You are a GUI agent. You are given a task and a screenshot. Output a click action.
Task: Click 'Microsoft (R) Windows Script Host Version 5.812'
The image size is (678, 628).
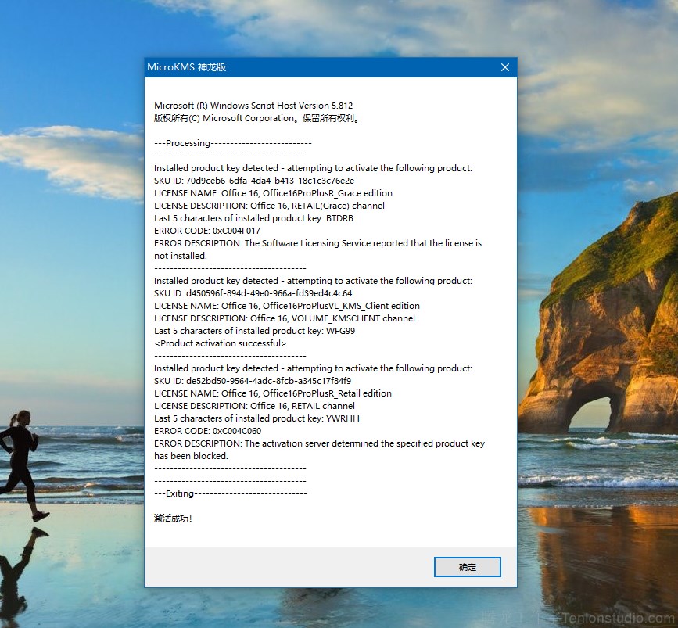pos(253,106)
